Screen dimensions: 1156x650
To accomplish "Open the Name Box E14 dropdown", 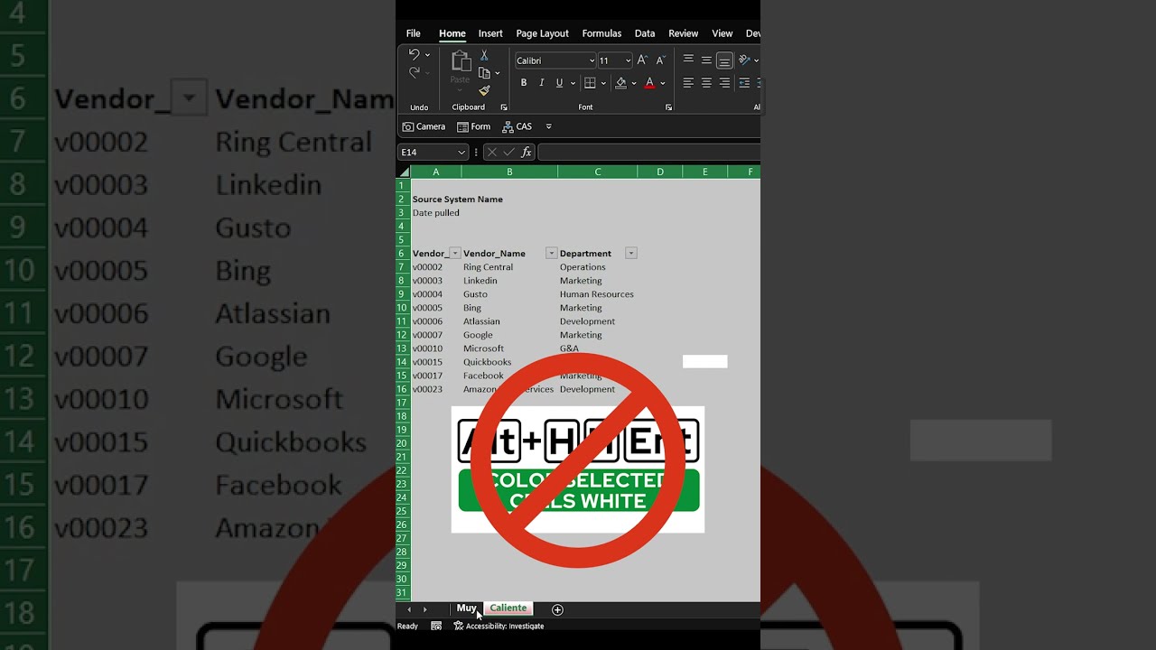I will pos(461,153).
